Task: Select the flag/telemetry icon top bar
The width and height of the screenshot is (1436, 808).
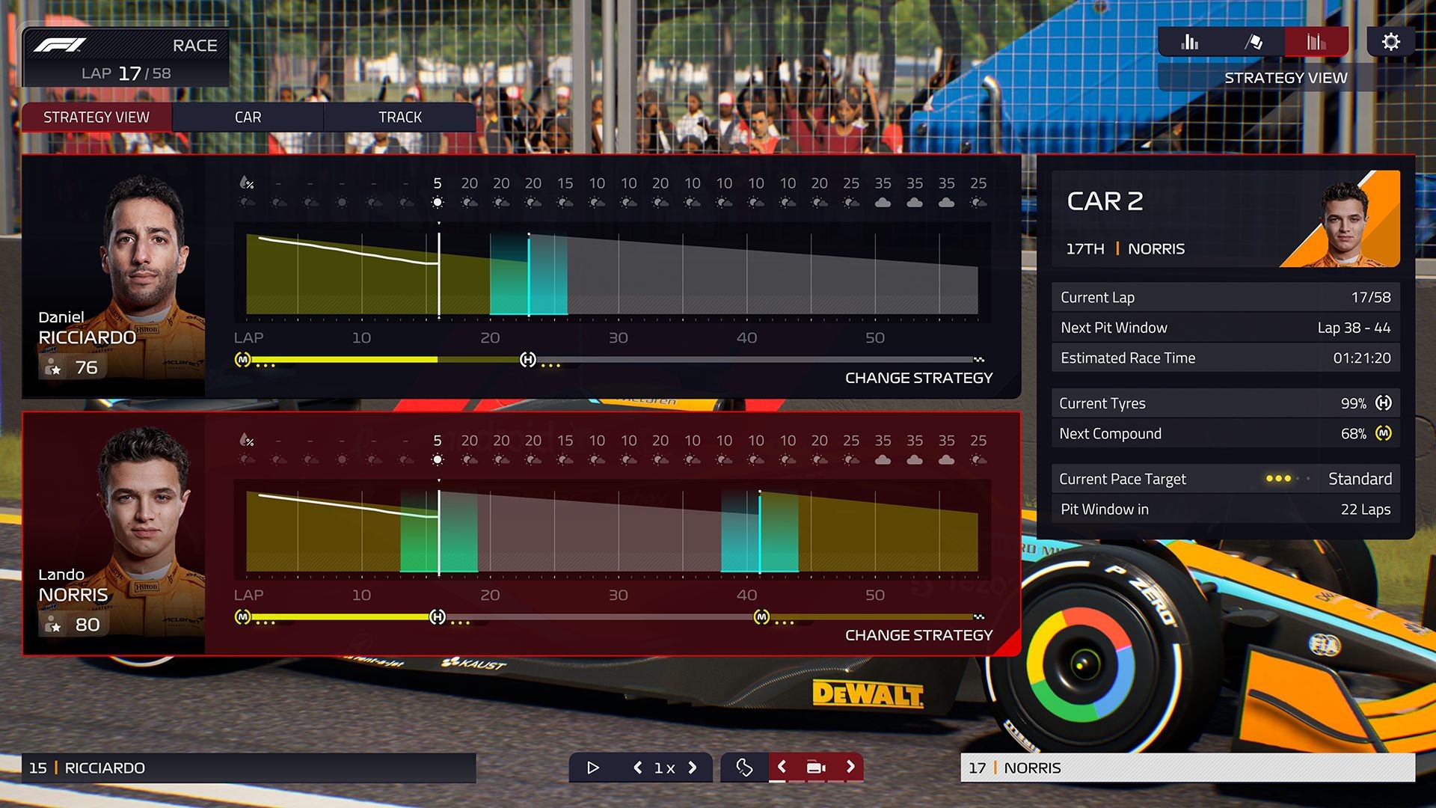Action: 1251,41
